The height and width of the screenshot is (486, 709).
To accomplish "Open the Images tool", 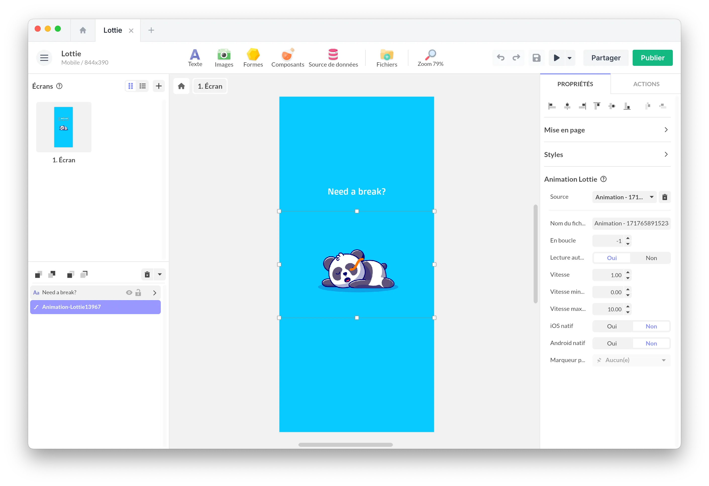I will 224,58.
